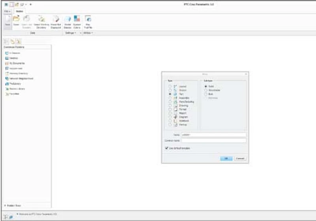Click the Name input field
Viewport: 316px width, 221px height.
(214, 135)
